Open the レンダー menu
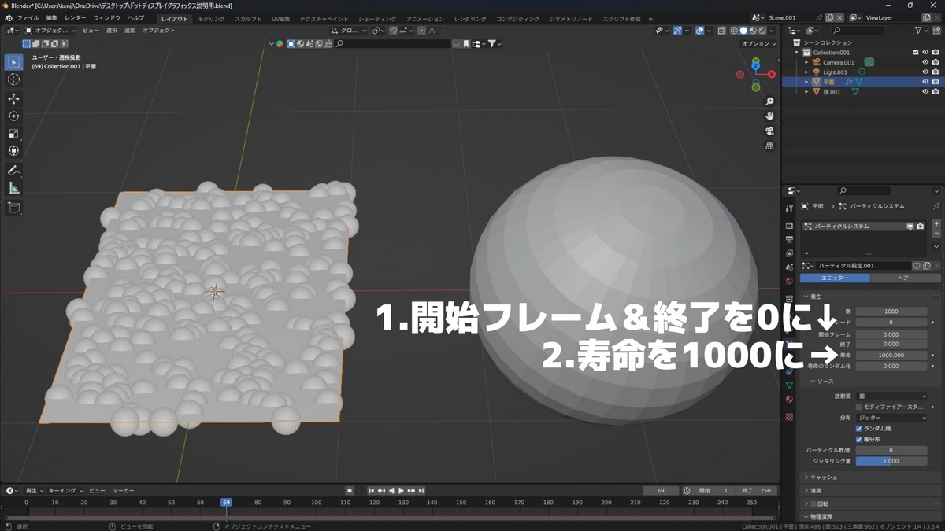945x531 pixels. (x=72, y=17)
